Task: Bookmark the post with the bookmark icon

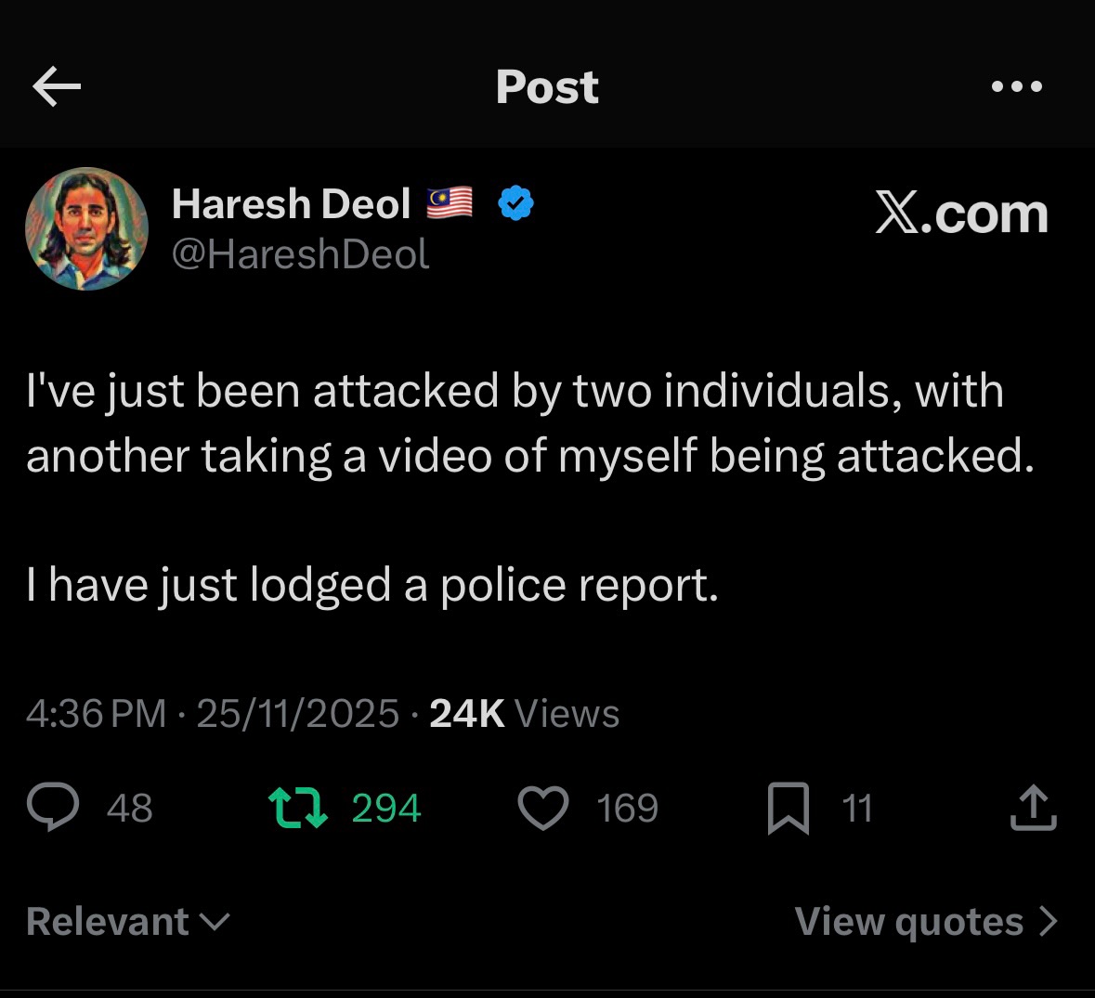Action: tap(789, 808)
